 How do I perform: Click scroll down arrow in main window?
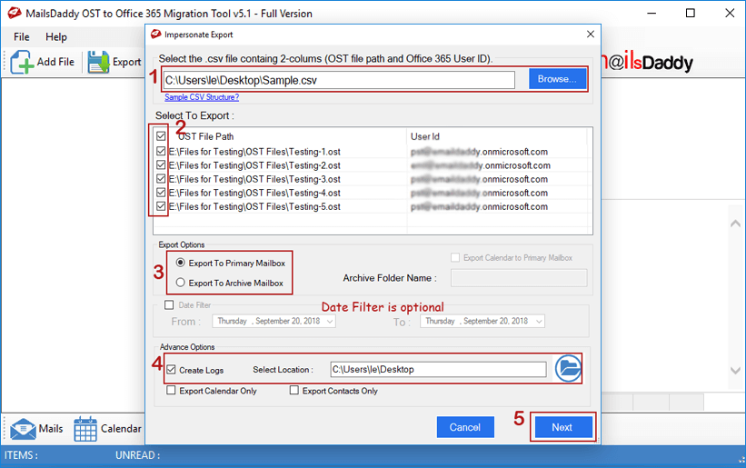click(x=735, y=371)
